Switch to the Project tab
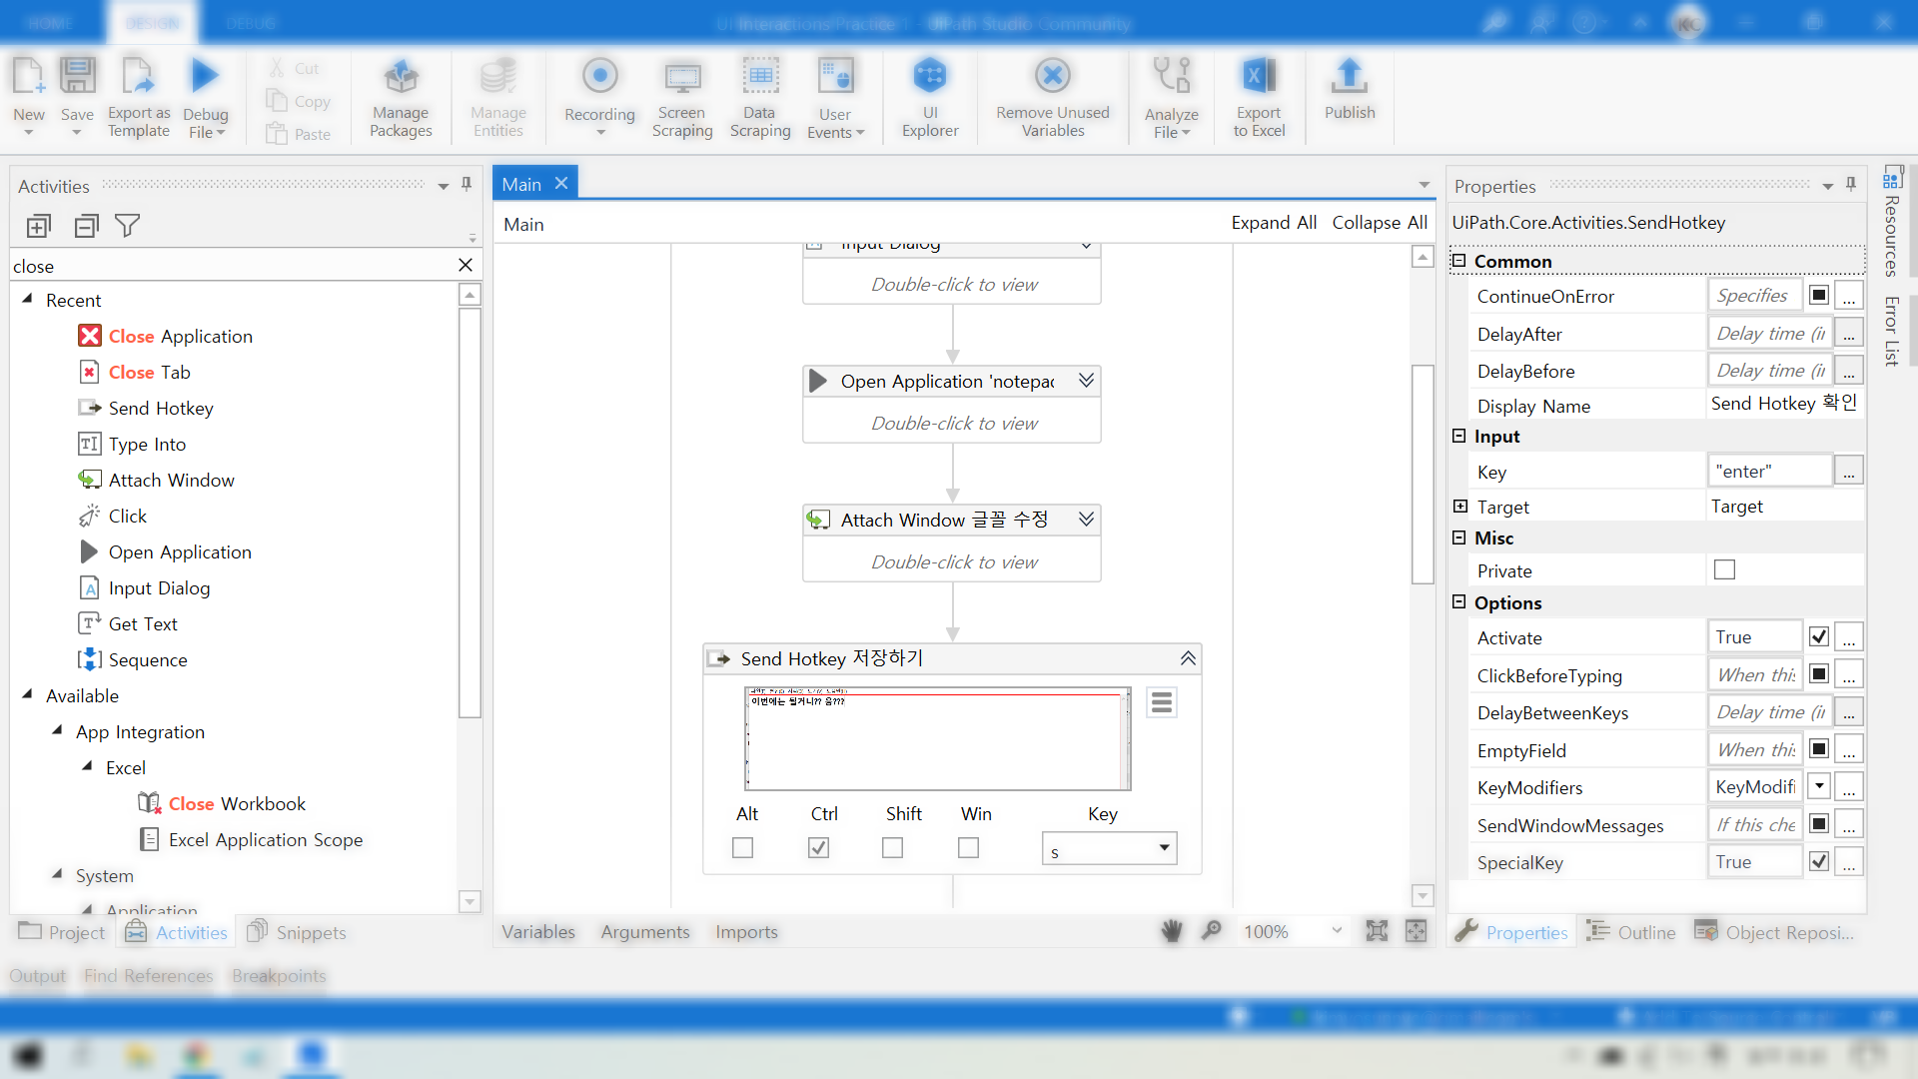 tap(62, 932)
